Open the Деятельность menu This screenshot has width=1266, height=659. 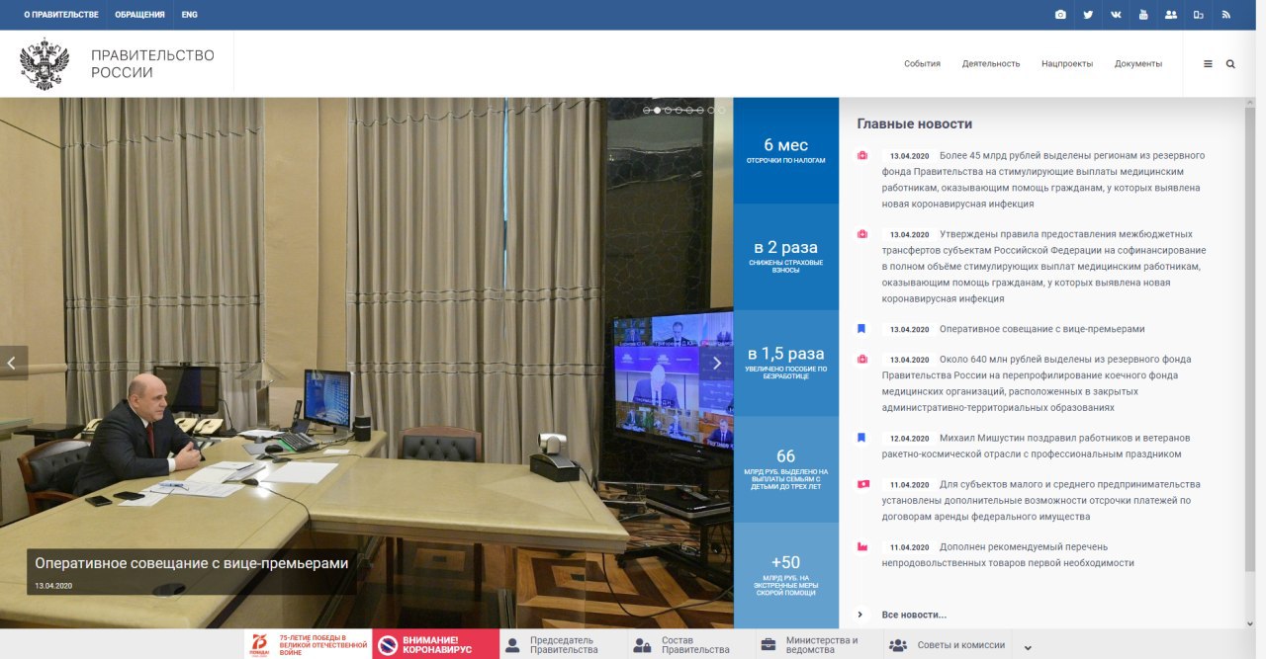(991, 63)
